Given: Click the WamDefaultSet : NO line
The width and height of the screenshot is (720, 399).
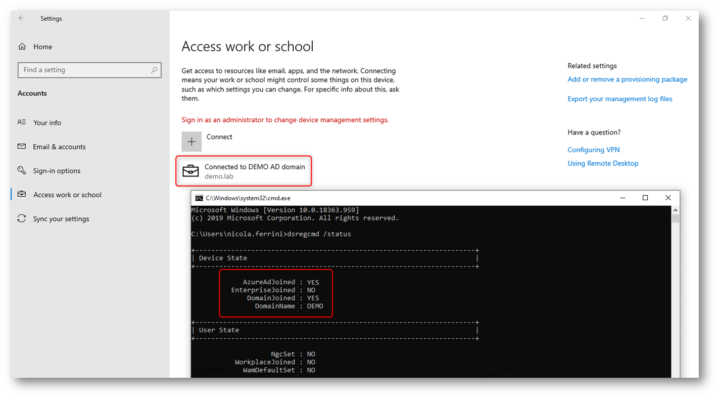Looking at the screenshot, I should [x=279, y=370].
